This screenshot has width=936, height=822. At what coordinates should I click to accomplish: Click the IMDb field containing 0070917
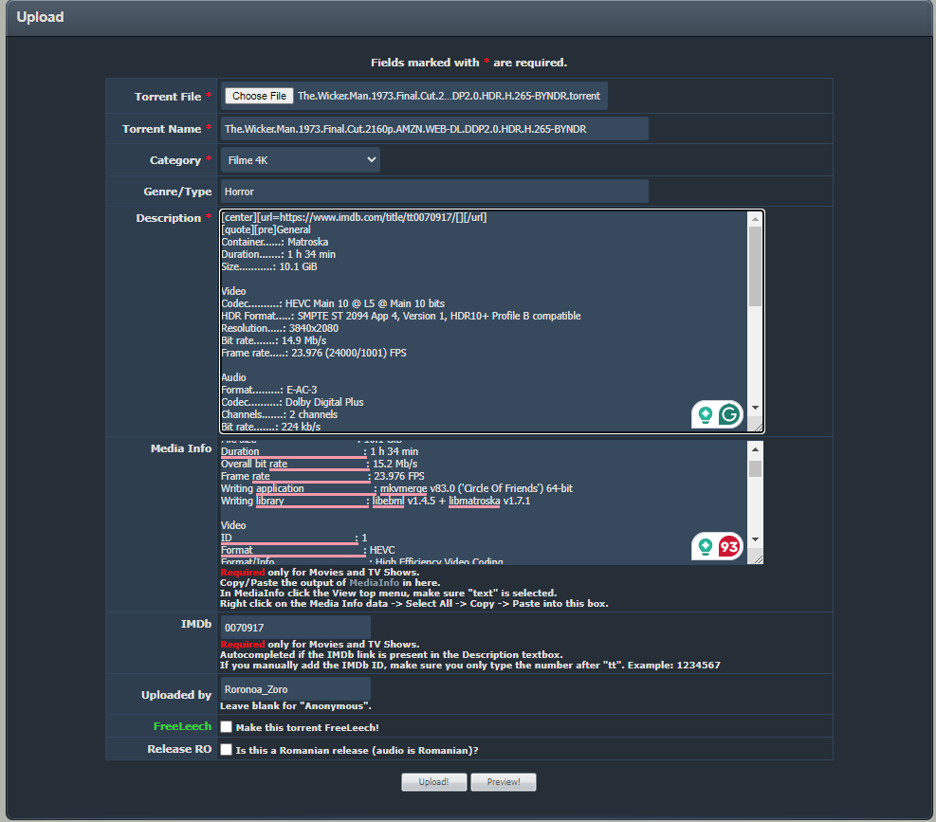pyautogui.click(x=295, y=628)
